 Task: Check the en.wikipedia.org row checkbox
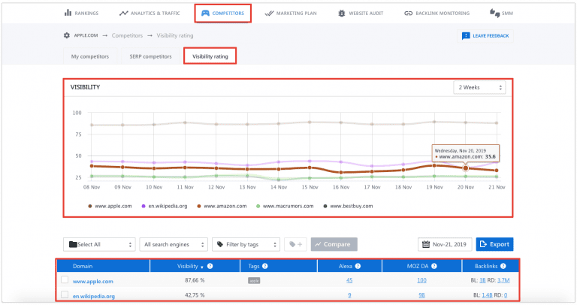pos(65,294)
